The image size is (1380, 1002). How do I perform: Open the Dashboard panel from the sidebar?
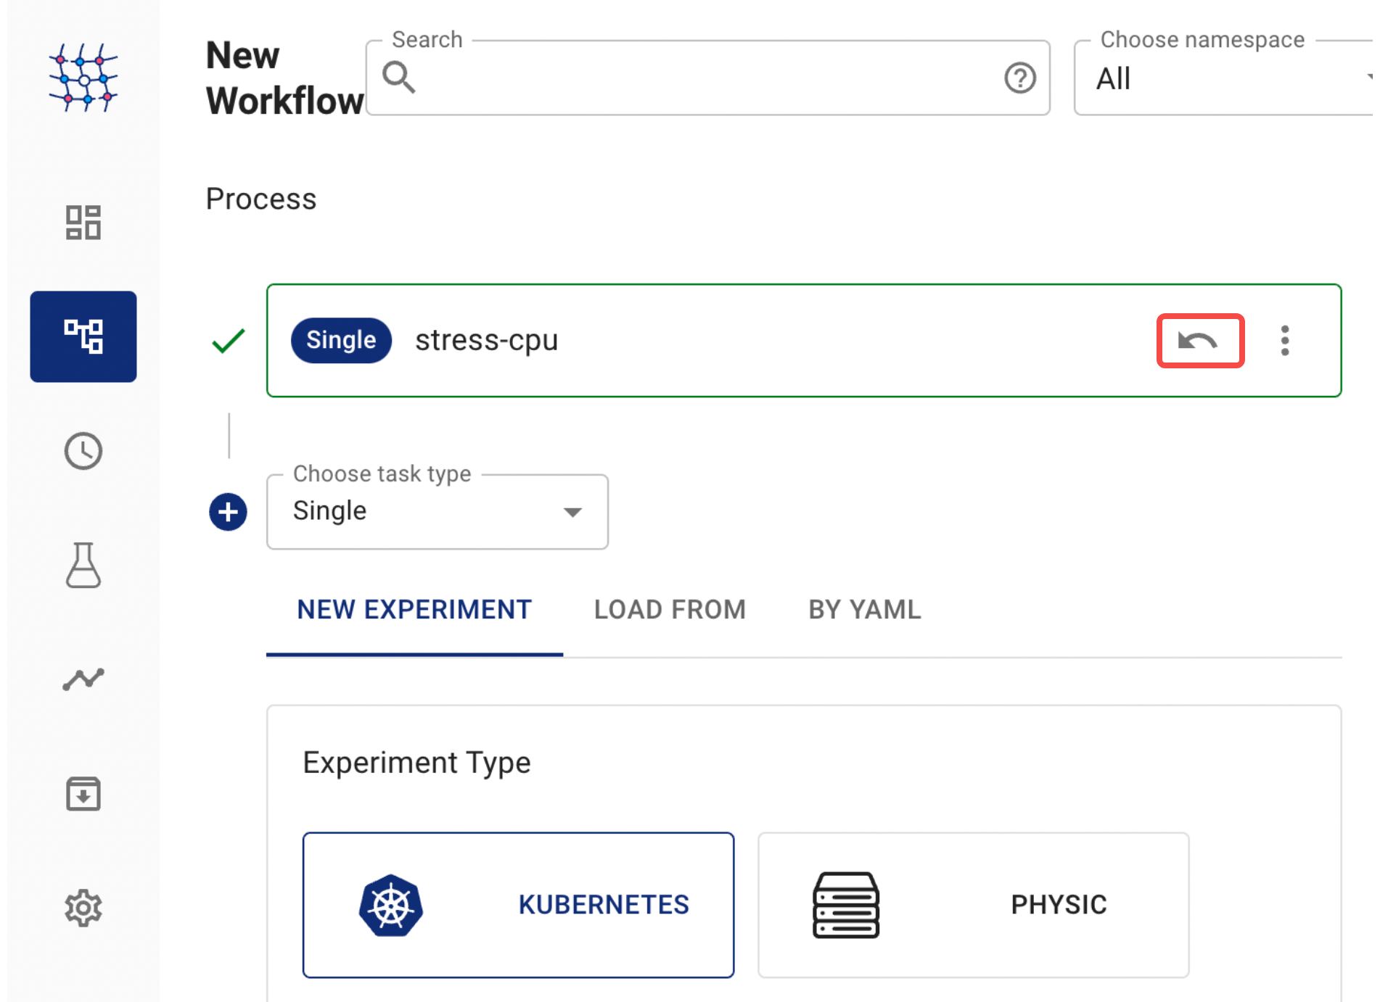[x=83, y=223]
